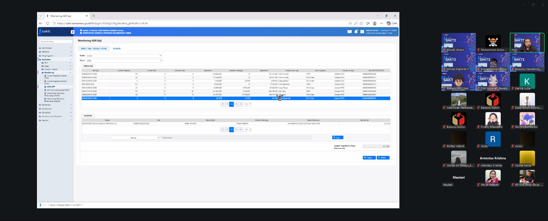Select the Karina Lutia participant thumbnail

click(x=527, y=81)
